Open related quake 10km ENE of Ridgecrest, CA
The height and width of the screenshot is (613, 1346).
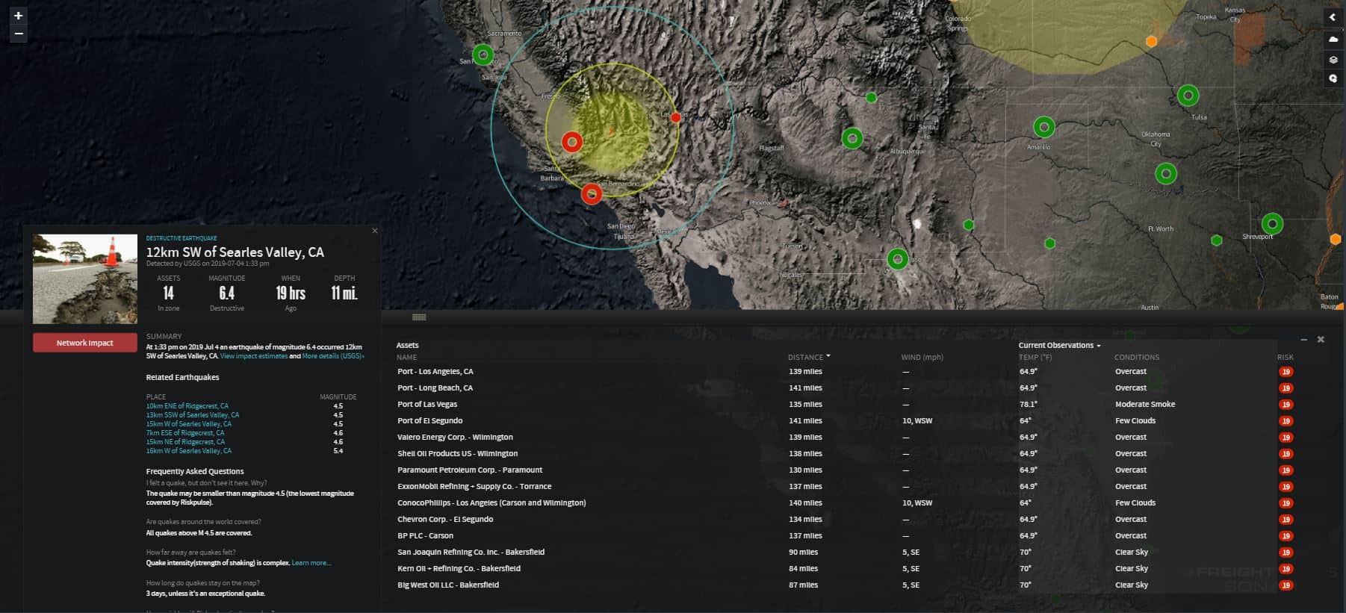[x=187, y=406]
